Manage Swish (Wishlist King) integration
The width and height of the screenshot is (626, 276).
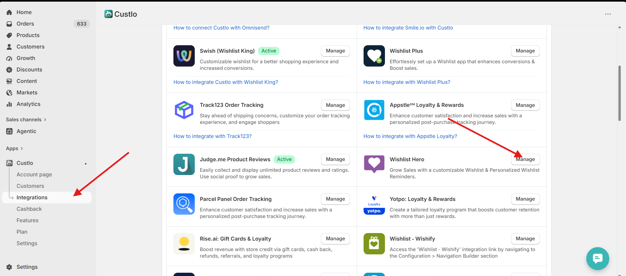[335, 51]
